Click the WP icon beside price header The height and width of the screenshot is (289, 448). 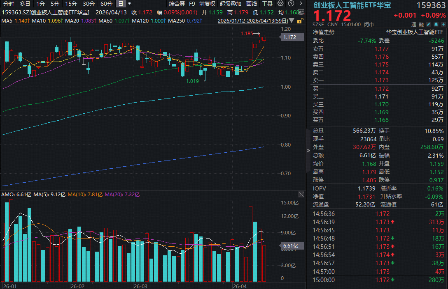[x=301, y=12]
